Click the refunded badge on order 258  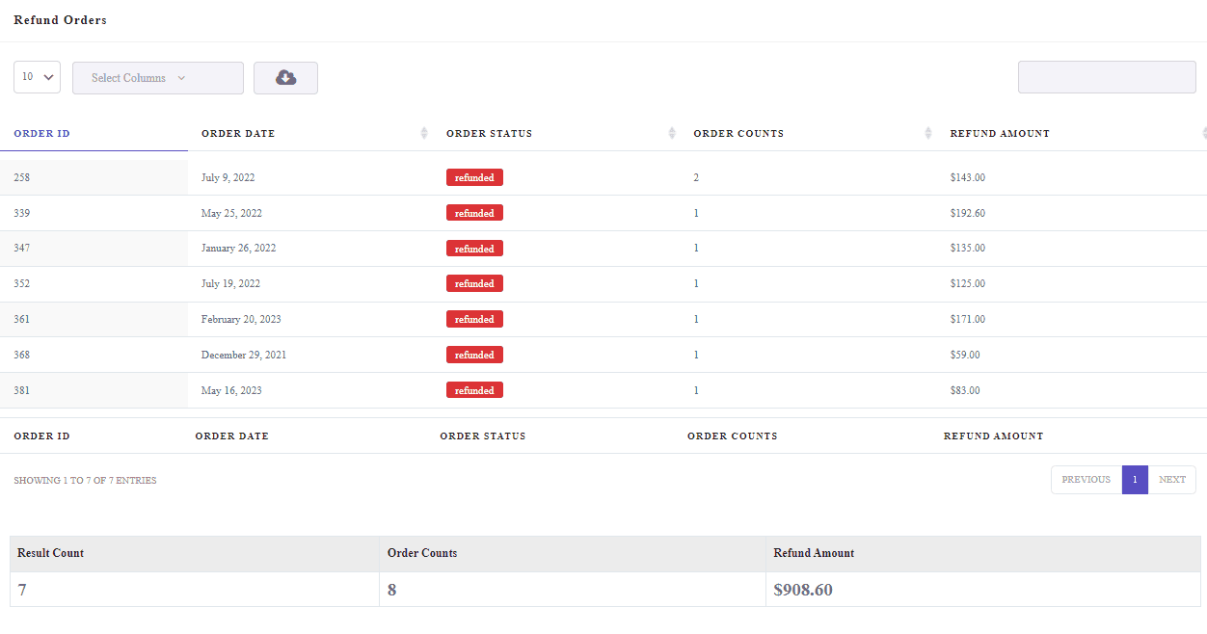pos(474,177)
